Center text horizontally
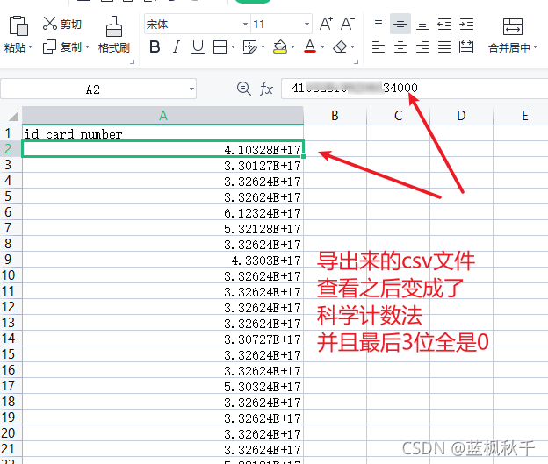This screenshot has height=464, width=548. click(x=400, y=46)
